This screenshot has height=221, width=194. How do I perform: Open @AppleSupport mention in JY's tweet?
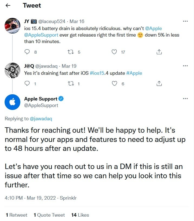[41, 35]
